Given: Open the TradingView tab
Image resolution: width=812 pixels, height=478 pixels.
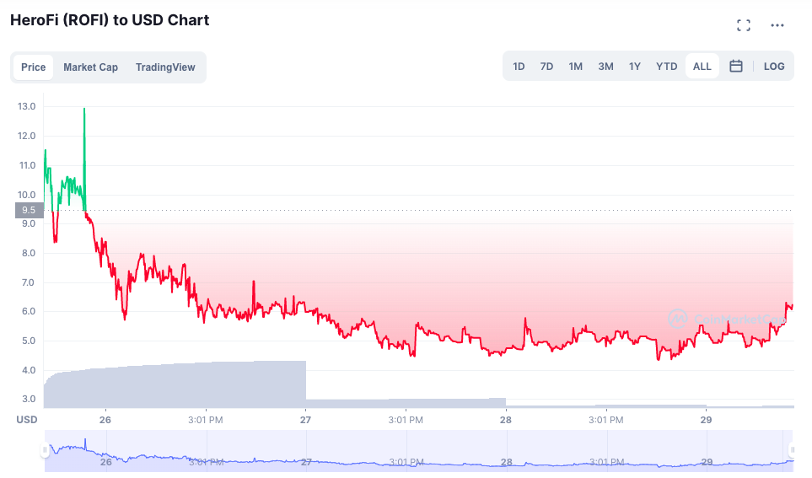Looking at the screenshot, I should pos(165,67).
